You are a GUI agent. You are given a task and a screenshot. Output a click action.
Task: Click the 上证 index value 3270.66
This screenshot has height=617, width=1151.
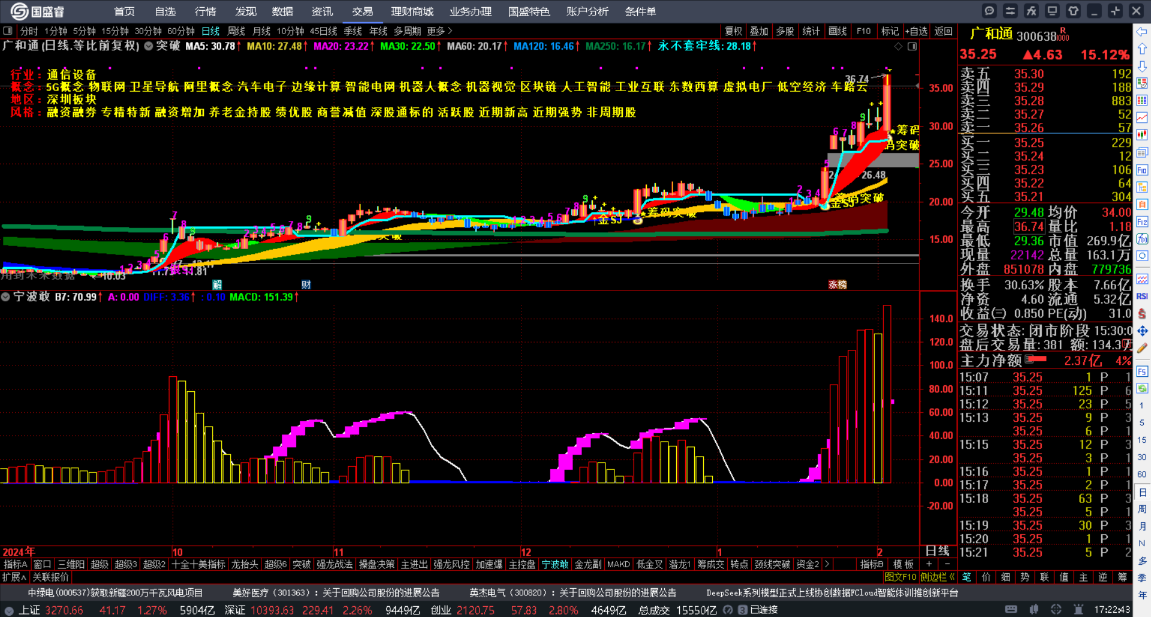pos(64,610)
